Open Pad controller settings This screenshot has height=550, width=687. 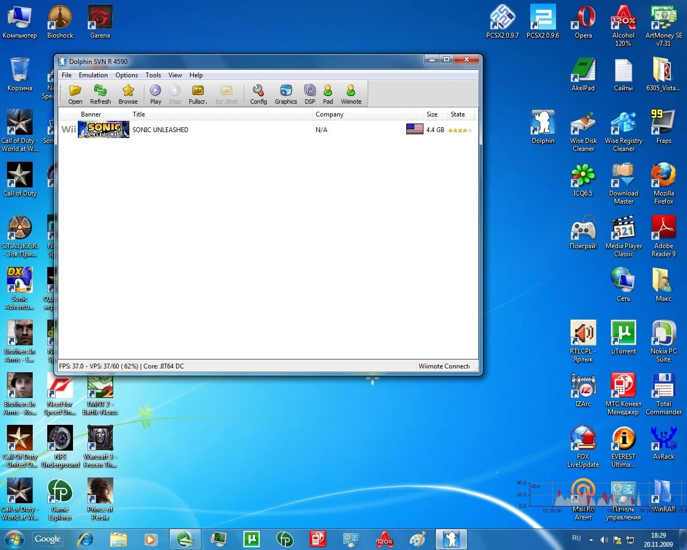328,94
